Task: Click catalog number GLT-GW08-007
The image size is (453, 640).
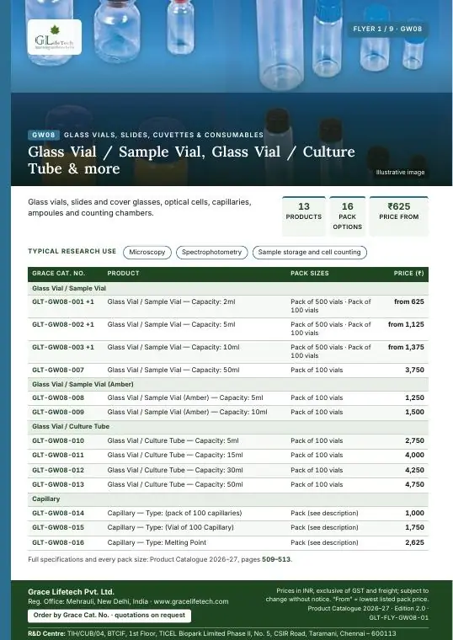Action: [x=58, y=371]
